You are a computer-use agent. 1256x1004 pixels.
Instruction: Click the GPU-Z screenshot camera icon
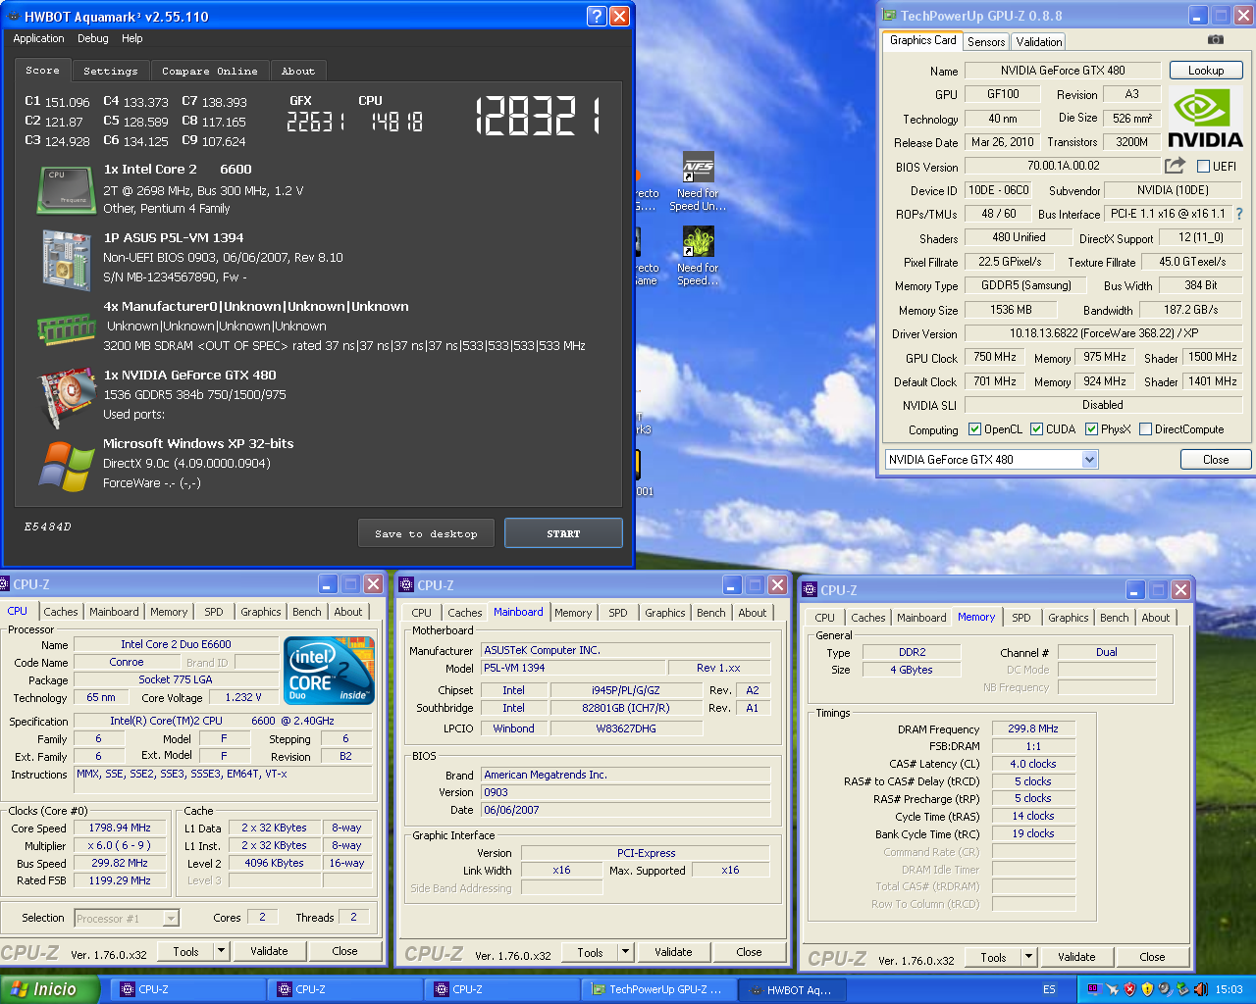click(x=1215, y=40)
